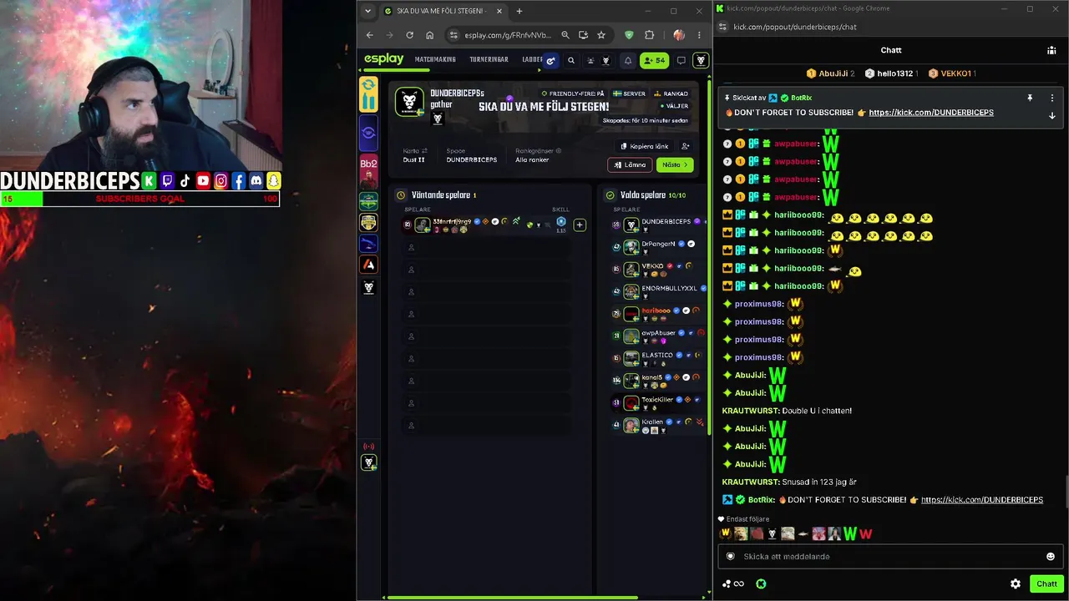Screen dimensions: 1069x601
Task: Click hello1312 in the kick leaderboard
Action: click(x=893, y=73)
